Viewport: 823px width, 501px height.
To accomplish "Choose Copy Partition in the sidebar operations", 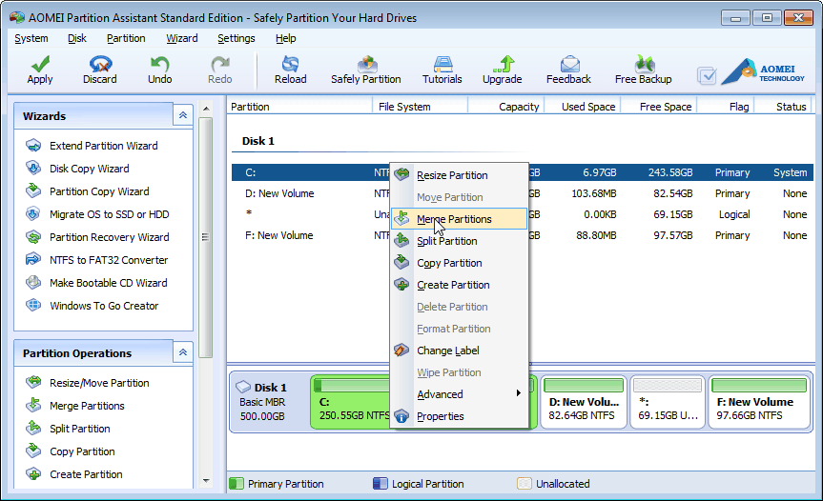I will [x=82, y=451].
